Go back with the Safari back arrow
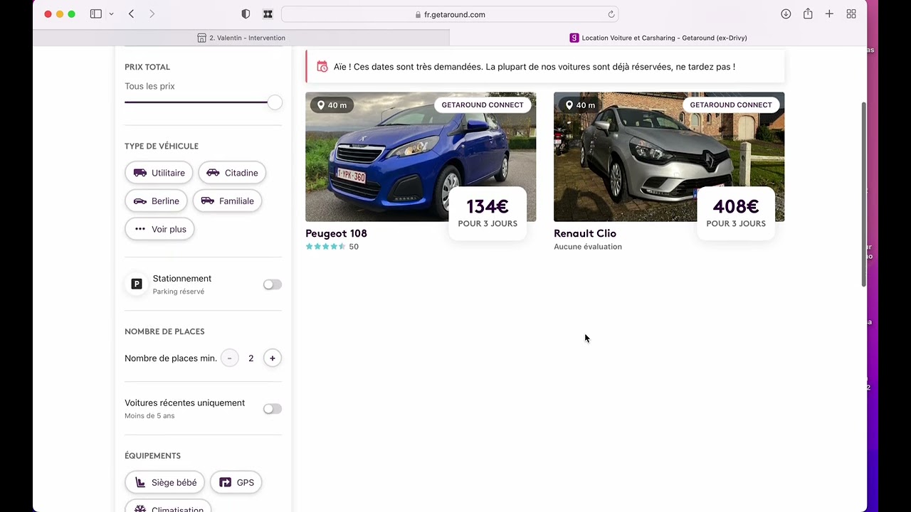This screenshot has width=911, height=512. point(131,14)
